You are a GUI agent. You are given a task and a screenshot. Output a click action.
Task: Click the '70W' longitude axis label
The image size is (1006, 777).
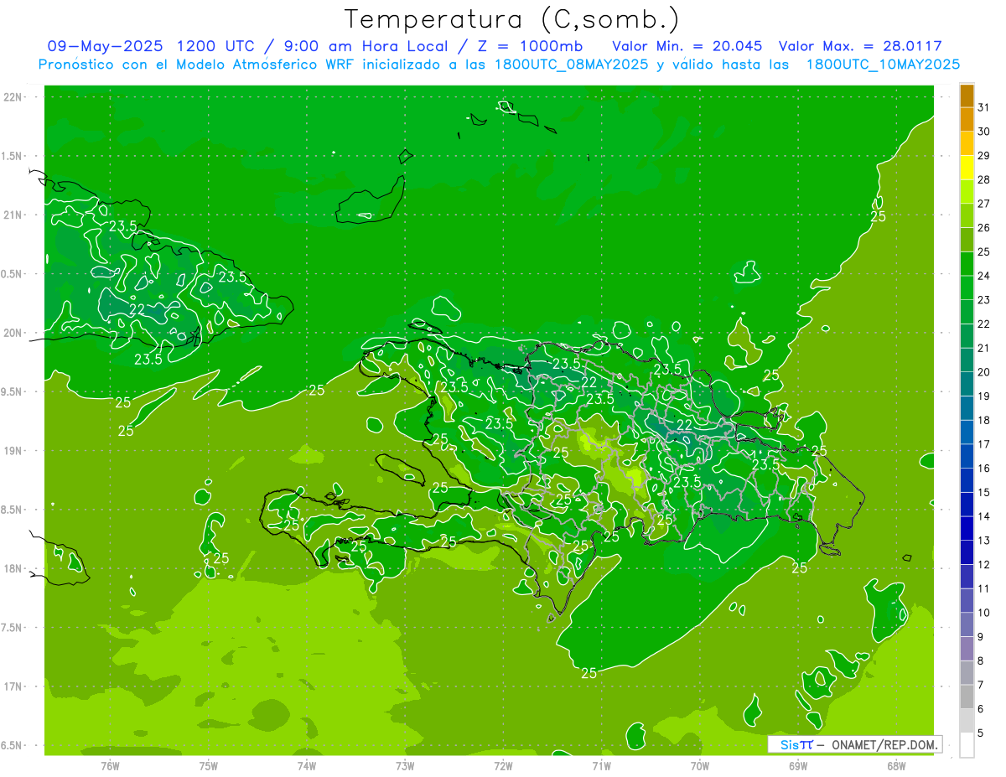coord(700,766)
